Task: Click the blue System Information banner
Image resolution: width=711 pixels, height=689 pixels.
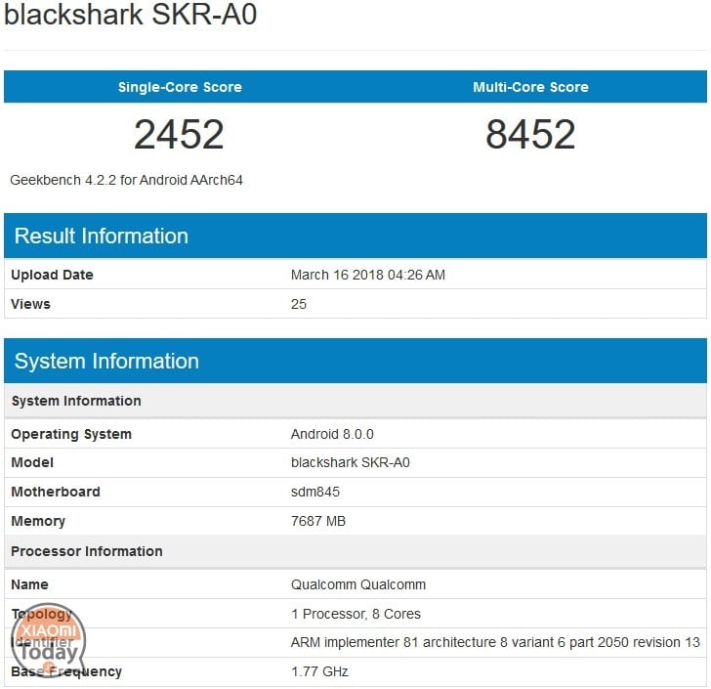Action: point(355,361)
